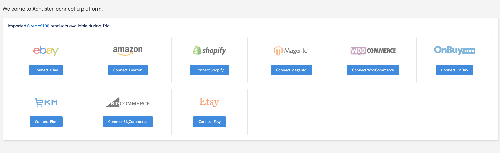
Task: Click the Welcome to Ad-Lister heading
Action: pos(53,9)
